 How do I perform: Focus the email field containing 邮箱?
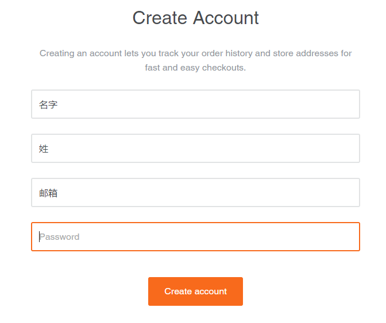coord(195,193)
